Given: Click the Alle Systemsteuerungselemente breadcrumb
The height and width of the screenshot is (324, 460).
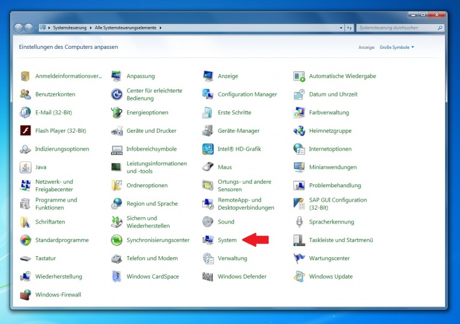Looking at the screenshot, I should [125, 28].
